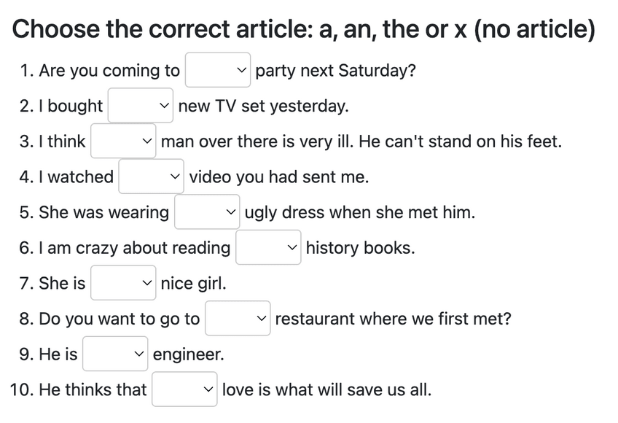This screenshot has height=423, width=618.
Task: Expand the dropdown before 'history books'
Action: click(268, 248)
